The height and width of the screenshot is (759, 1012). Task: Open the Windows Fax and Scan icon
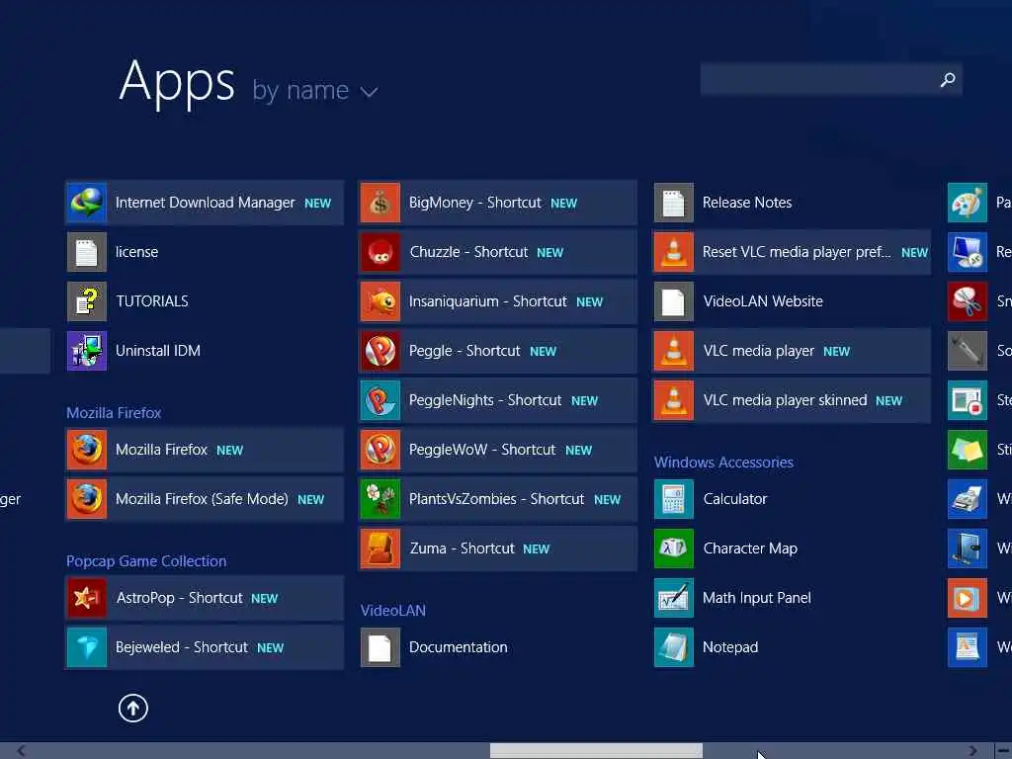(x=968, y=499)
